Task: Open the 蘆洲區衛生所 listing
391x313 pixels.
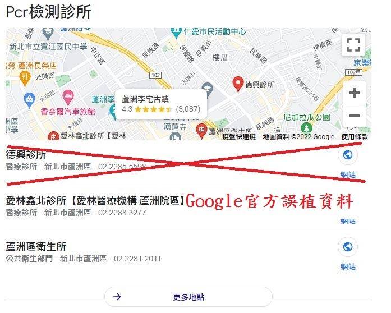Action: coord(36,247)
